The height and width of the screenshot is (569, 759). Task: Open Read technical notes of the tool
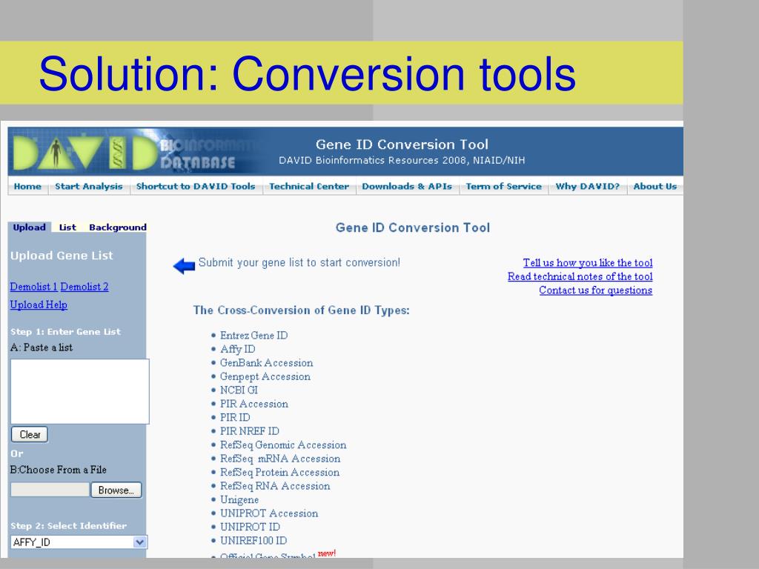coord(580,276)
